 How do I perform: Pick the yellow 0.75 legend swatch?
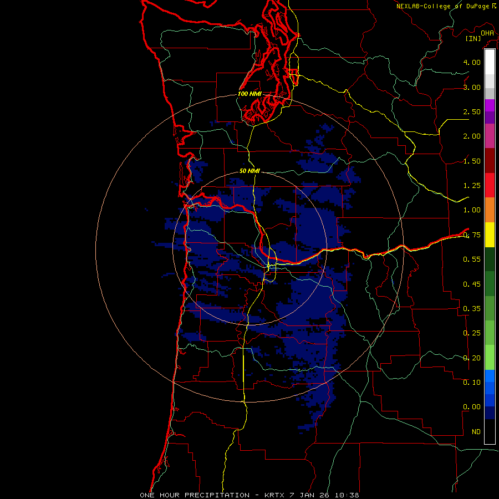490,235
